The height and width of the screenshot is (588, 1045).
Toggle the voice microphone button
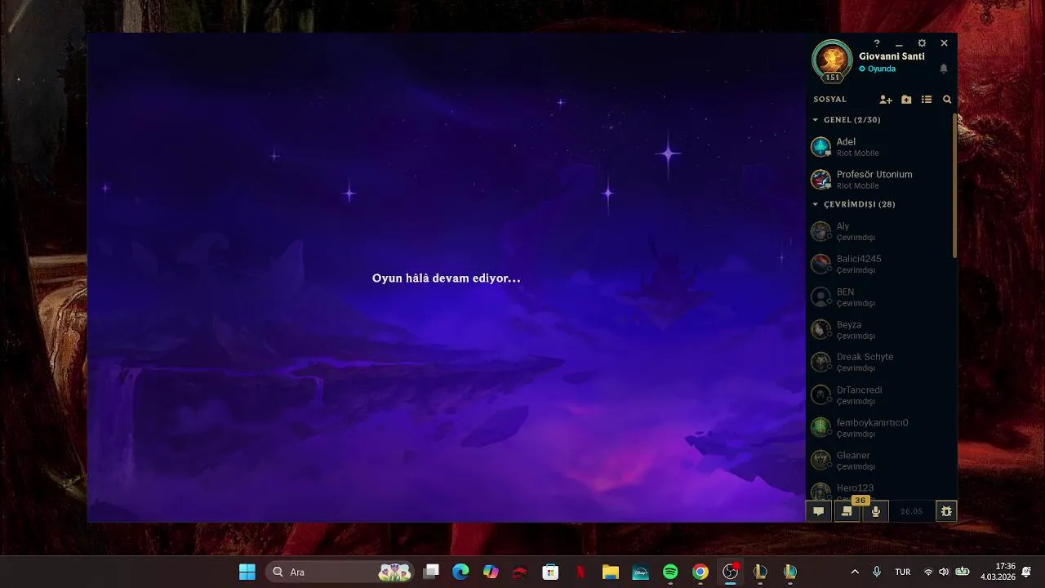click(875, 511)
